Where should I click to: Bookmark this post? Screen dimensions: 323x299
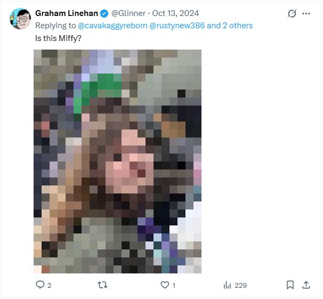click(x=290, y=285)
